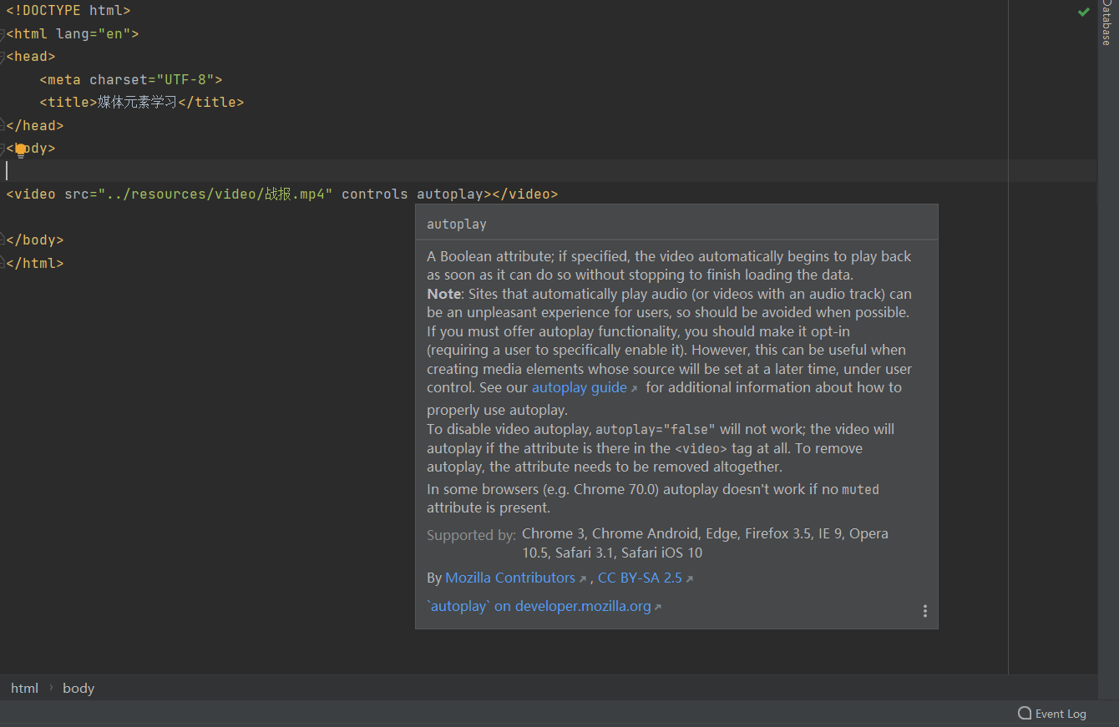Viewport: 1119px width, 727px height.
Task: Click the closing </body> tag
Action: pos(35,240)
